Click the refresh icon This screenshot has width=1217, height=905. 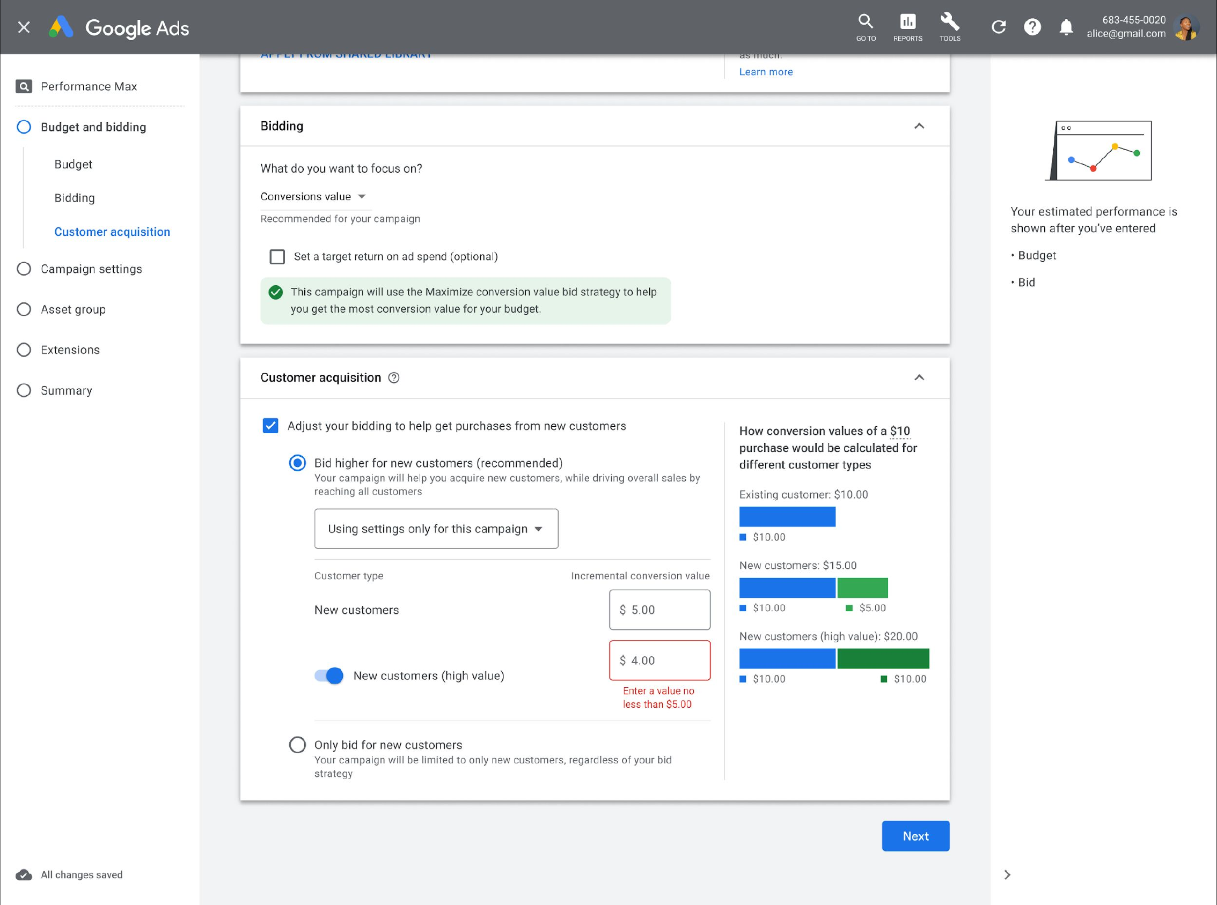pos(998,27)
